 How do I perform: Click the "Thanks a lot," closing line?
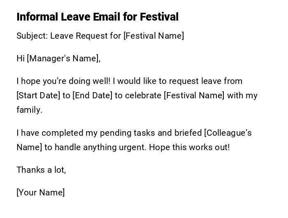click(41, 170)
